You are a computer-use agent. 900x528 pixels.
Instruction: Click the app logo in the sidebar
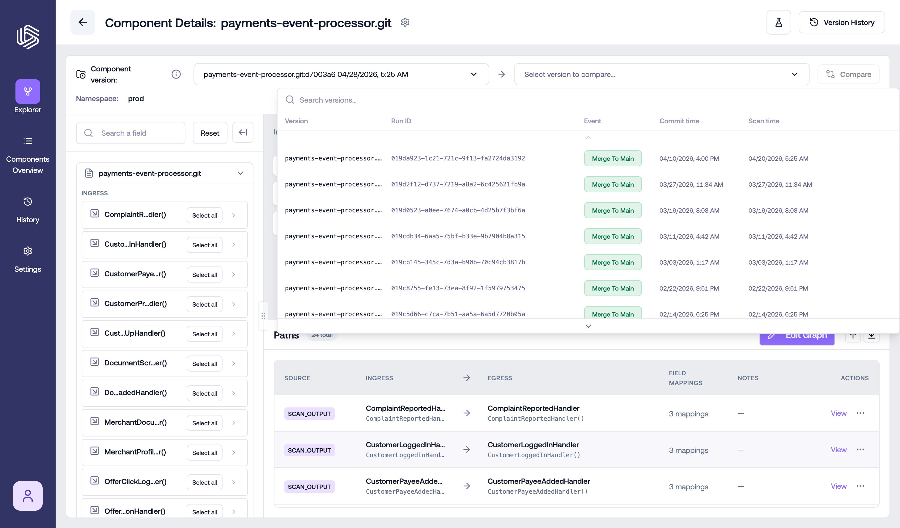[28, 37]
